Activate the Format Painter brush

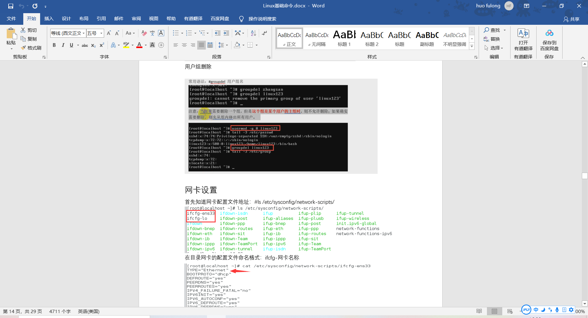coord(31,48)
